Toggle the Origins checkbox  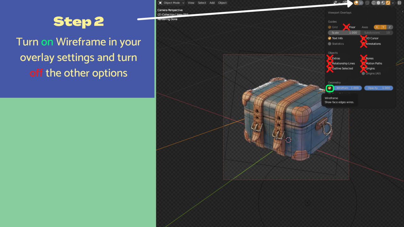pos(363,68)
